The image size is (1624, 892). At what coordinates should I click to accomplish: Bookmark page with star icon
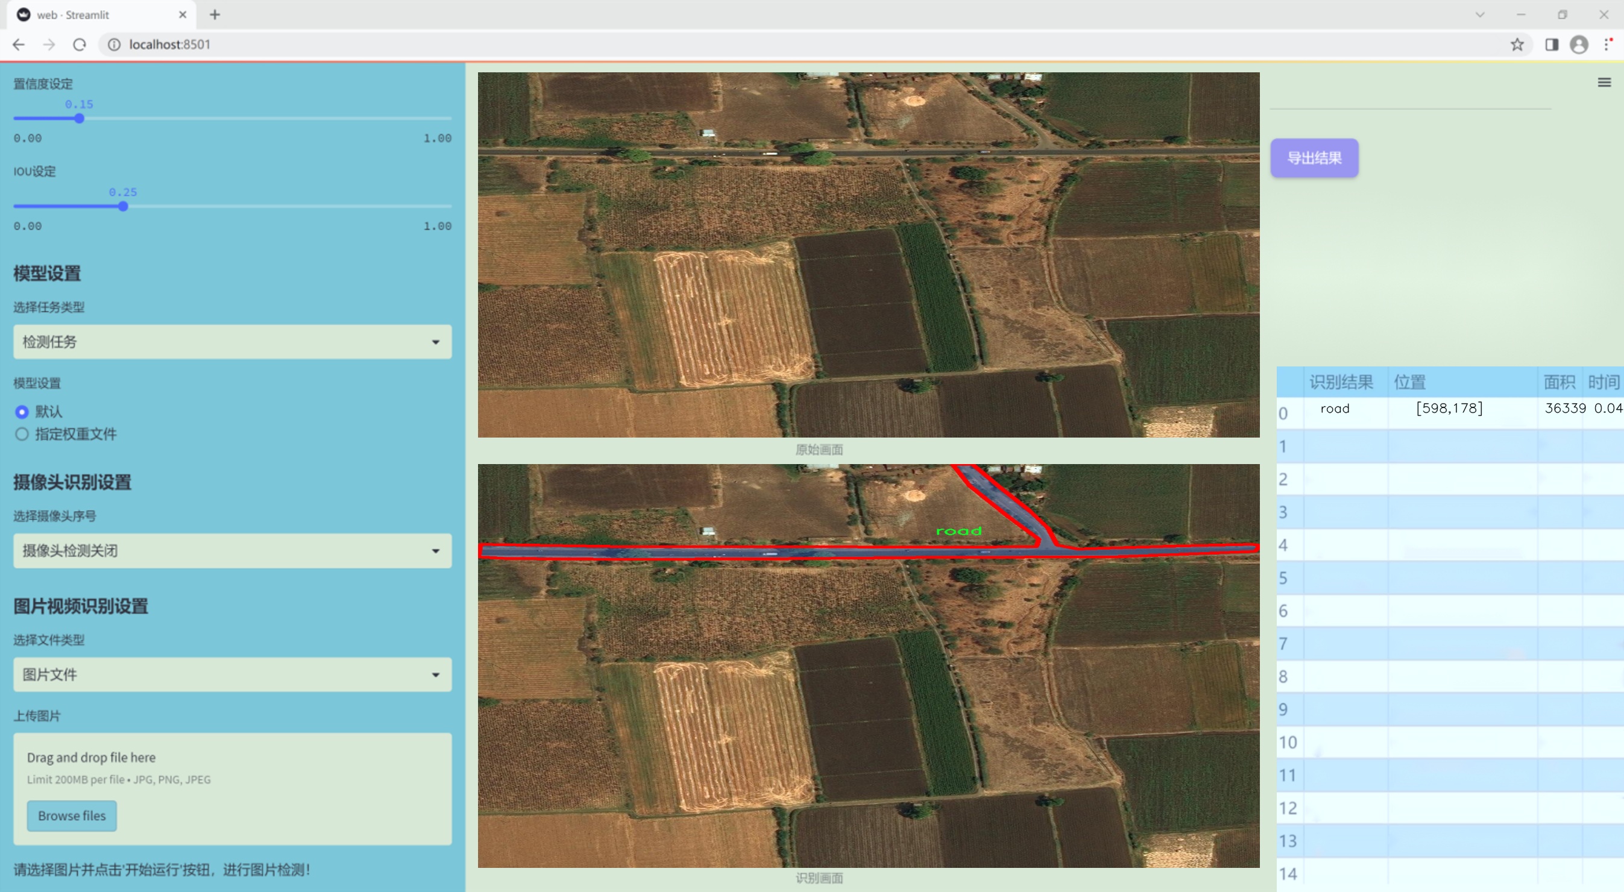point(1517,45)
